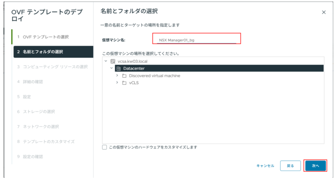The image size is (335, 181).
Task: Select step 7 ネットワークの選択
Action: (x=38, y=127)
